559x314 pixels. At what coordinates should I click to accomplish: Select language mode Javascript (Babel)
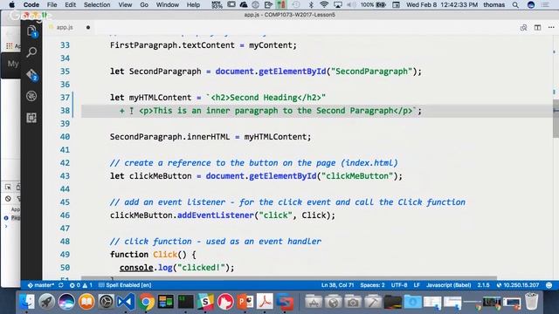[x=448, y=285]
